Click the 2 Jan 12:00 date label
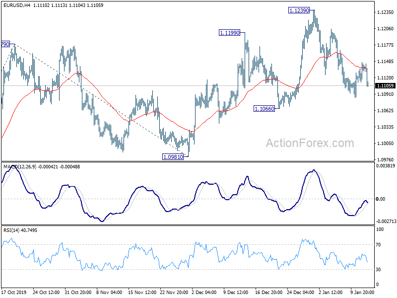The image size is (397, 298). point(331,293)
